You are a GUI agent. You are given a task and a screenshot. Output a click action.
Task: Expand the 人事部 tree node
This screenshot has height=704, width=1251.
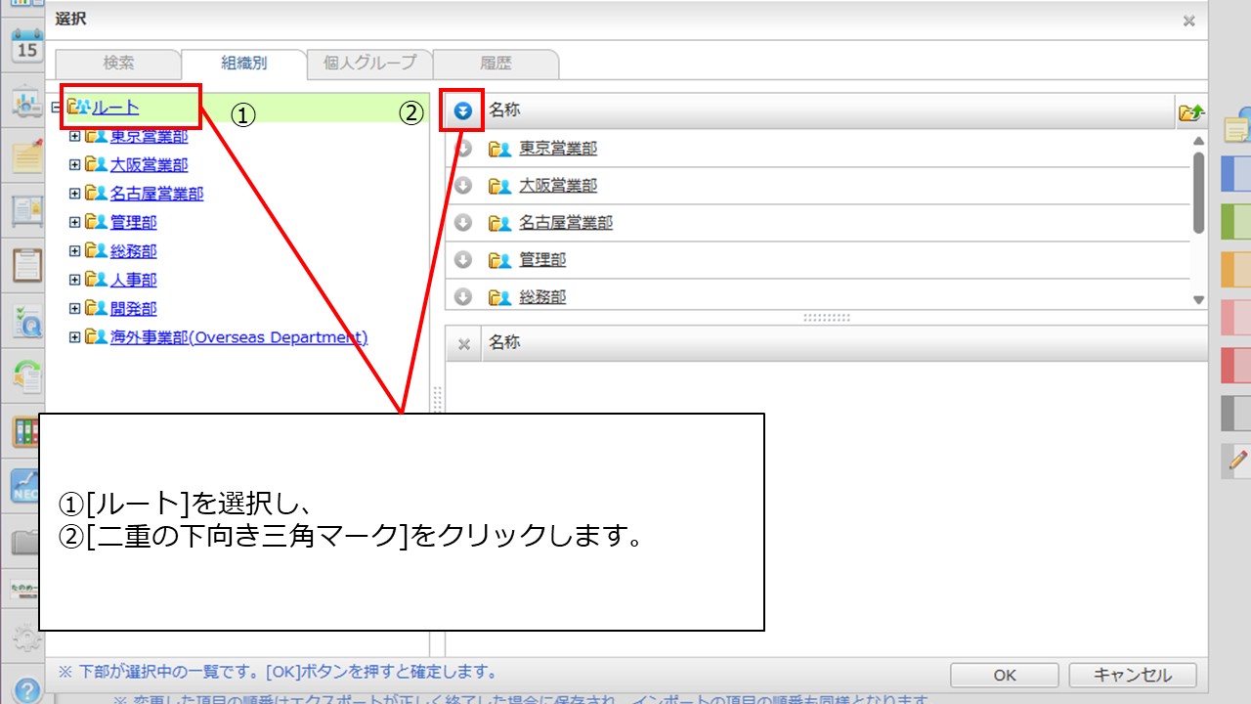click(74, 280)
